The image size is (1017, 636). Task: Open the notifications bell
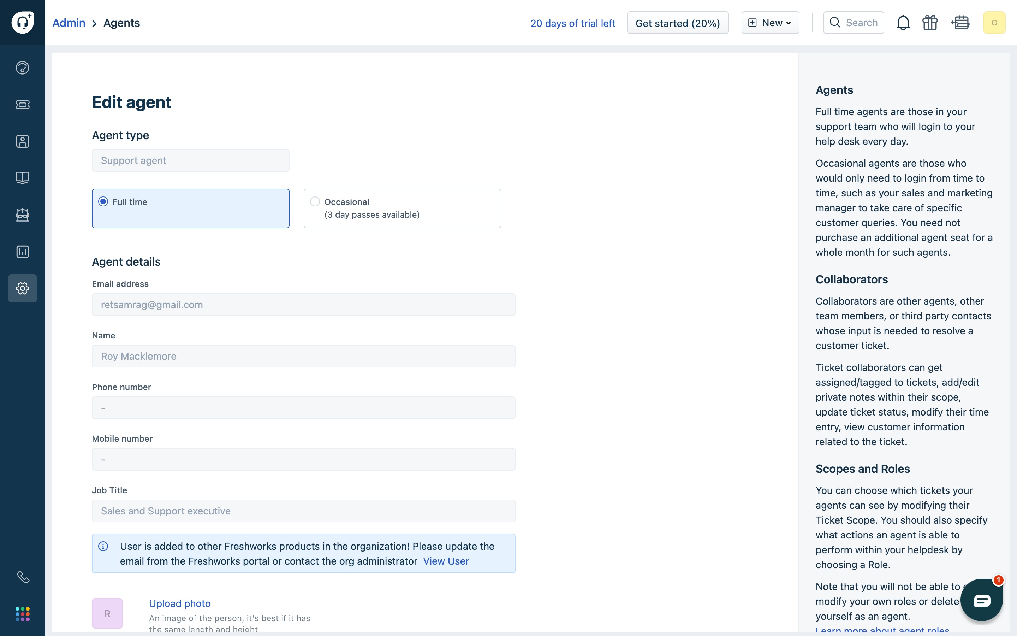click(903, 23)
